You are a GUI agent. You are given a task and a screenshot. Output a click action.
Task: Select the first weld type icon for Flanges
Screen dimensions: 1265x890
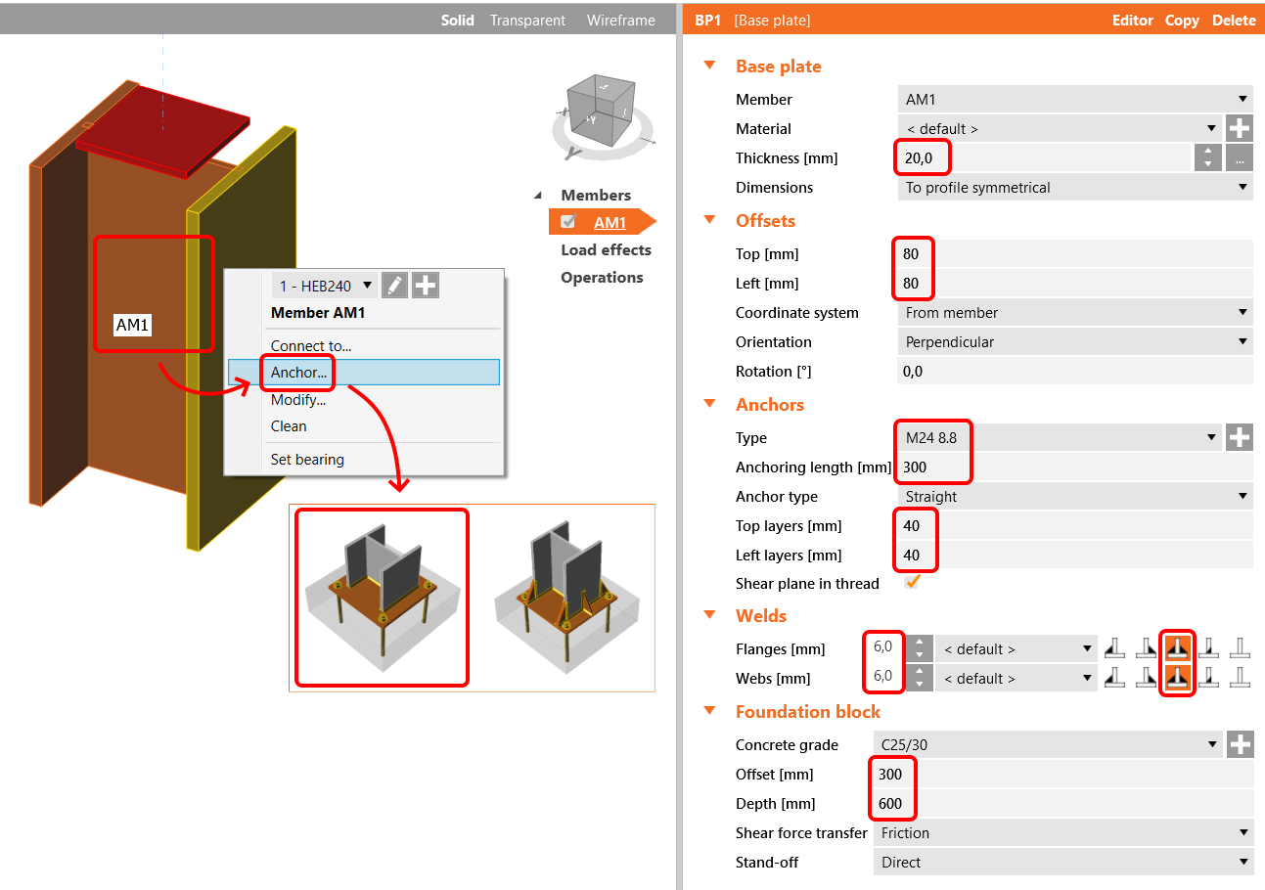1114,648
